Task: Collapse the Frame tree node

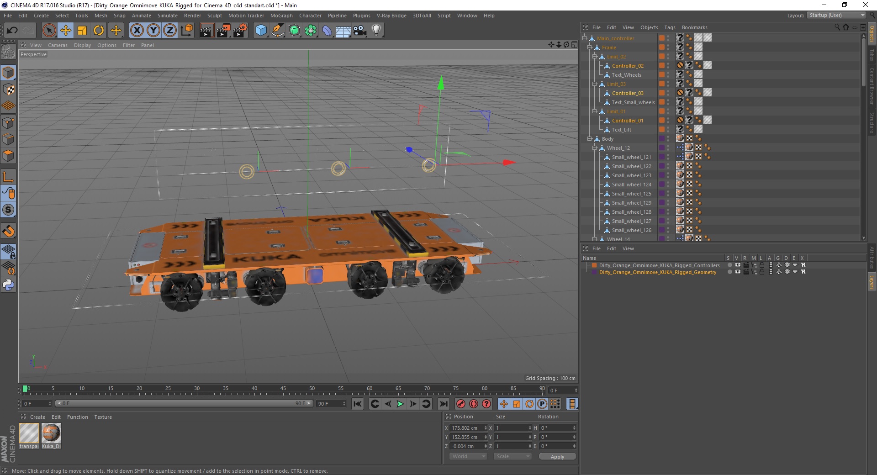Action: tap(589, 47)
